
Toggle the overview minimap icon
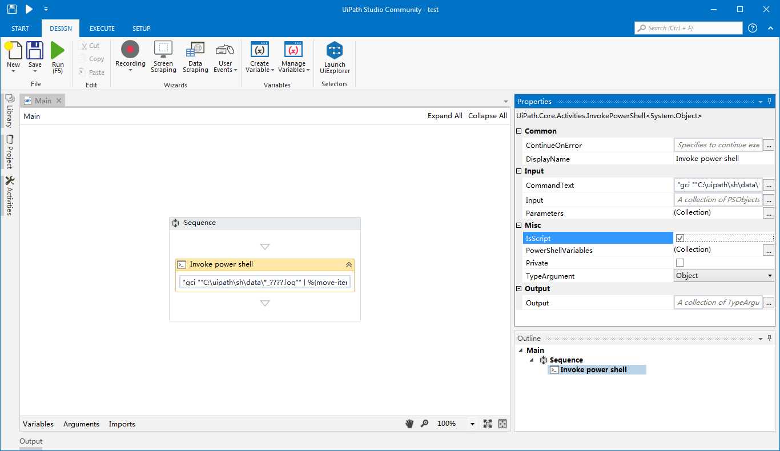(502, 424)
